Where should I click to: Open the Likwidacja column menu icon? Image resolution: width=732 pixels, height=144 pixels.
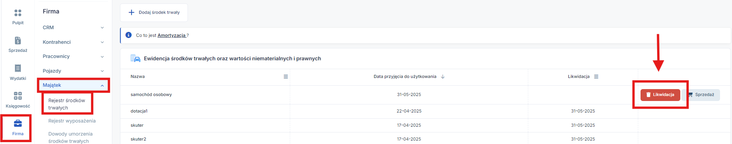pyautogui.click(x=596, y=77)
